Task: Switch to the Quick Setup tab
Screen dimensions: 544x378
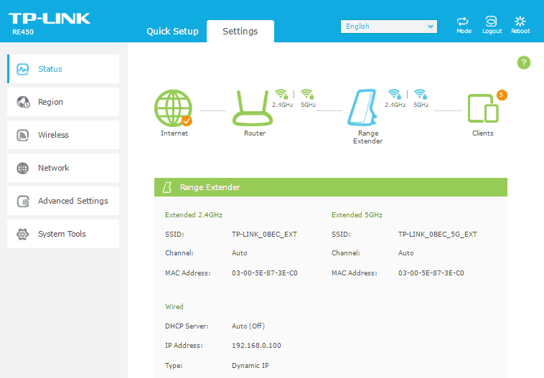Action: point(172,32)
